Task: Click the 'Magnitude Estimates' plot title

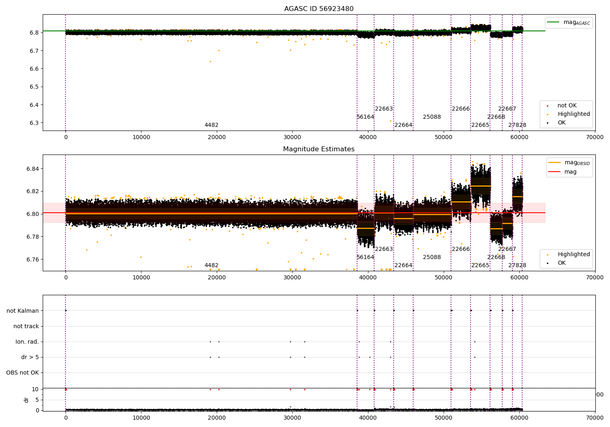Action: 319,149
